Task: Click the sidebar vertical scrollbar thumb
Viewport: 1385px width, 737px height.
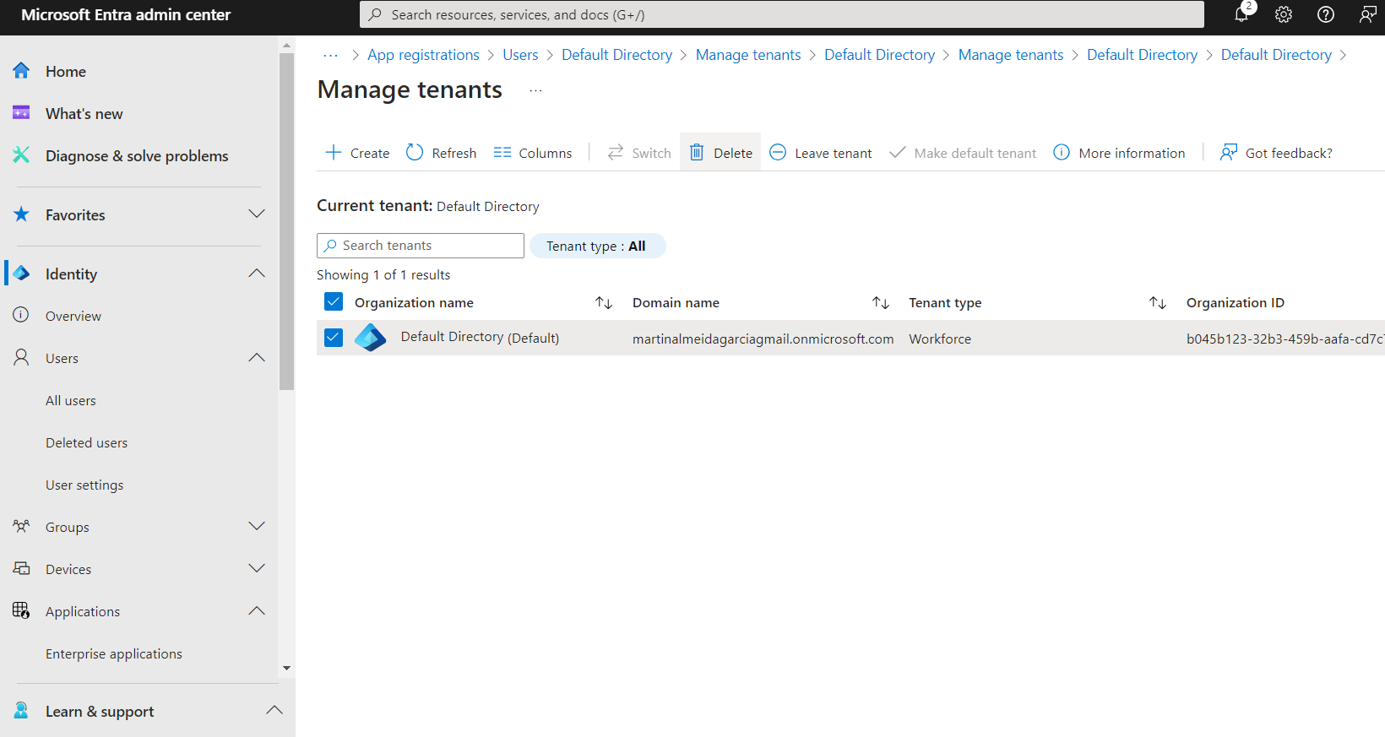Action: pos(287,221)
